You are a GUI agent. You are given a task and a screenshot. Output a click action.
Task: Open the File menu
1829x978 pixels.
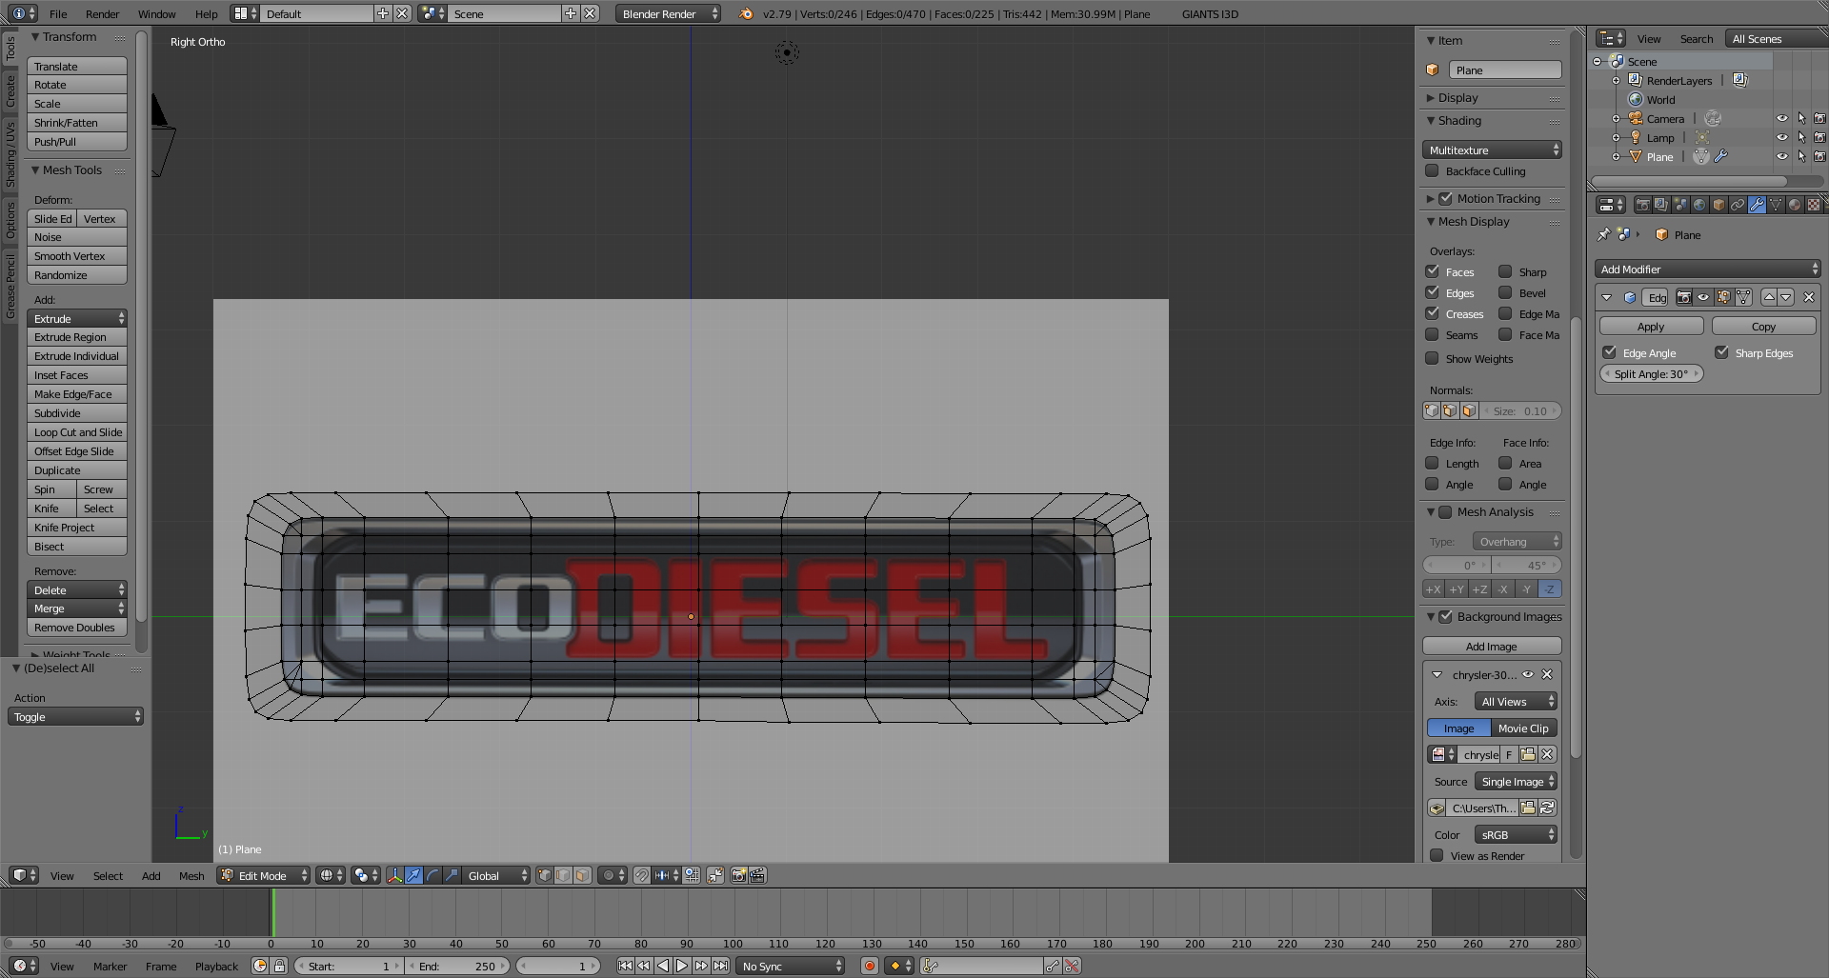(x=58, y=13)
